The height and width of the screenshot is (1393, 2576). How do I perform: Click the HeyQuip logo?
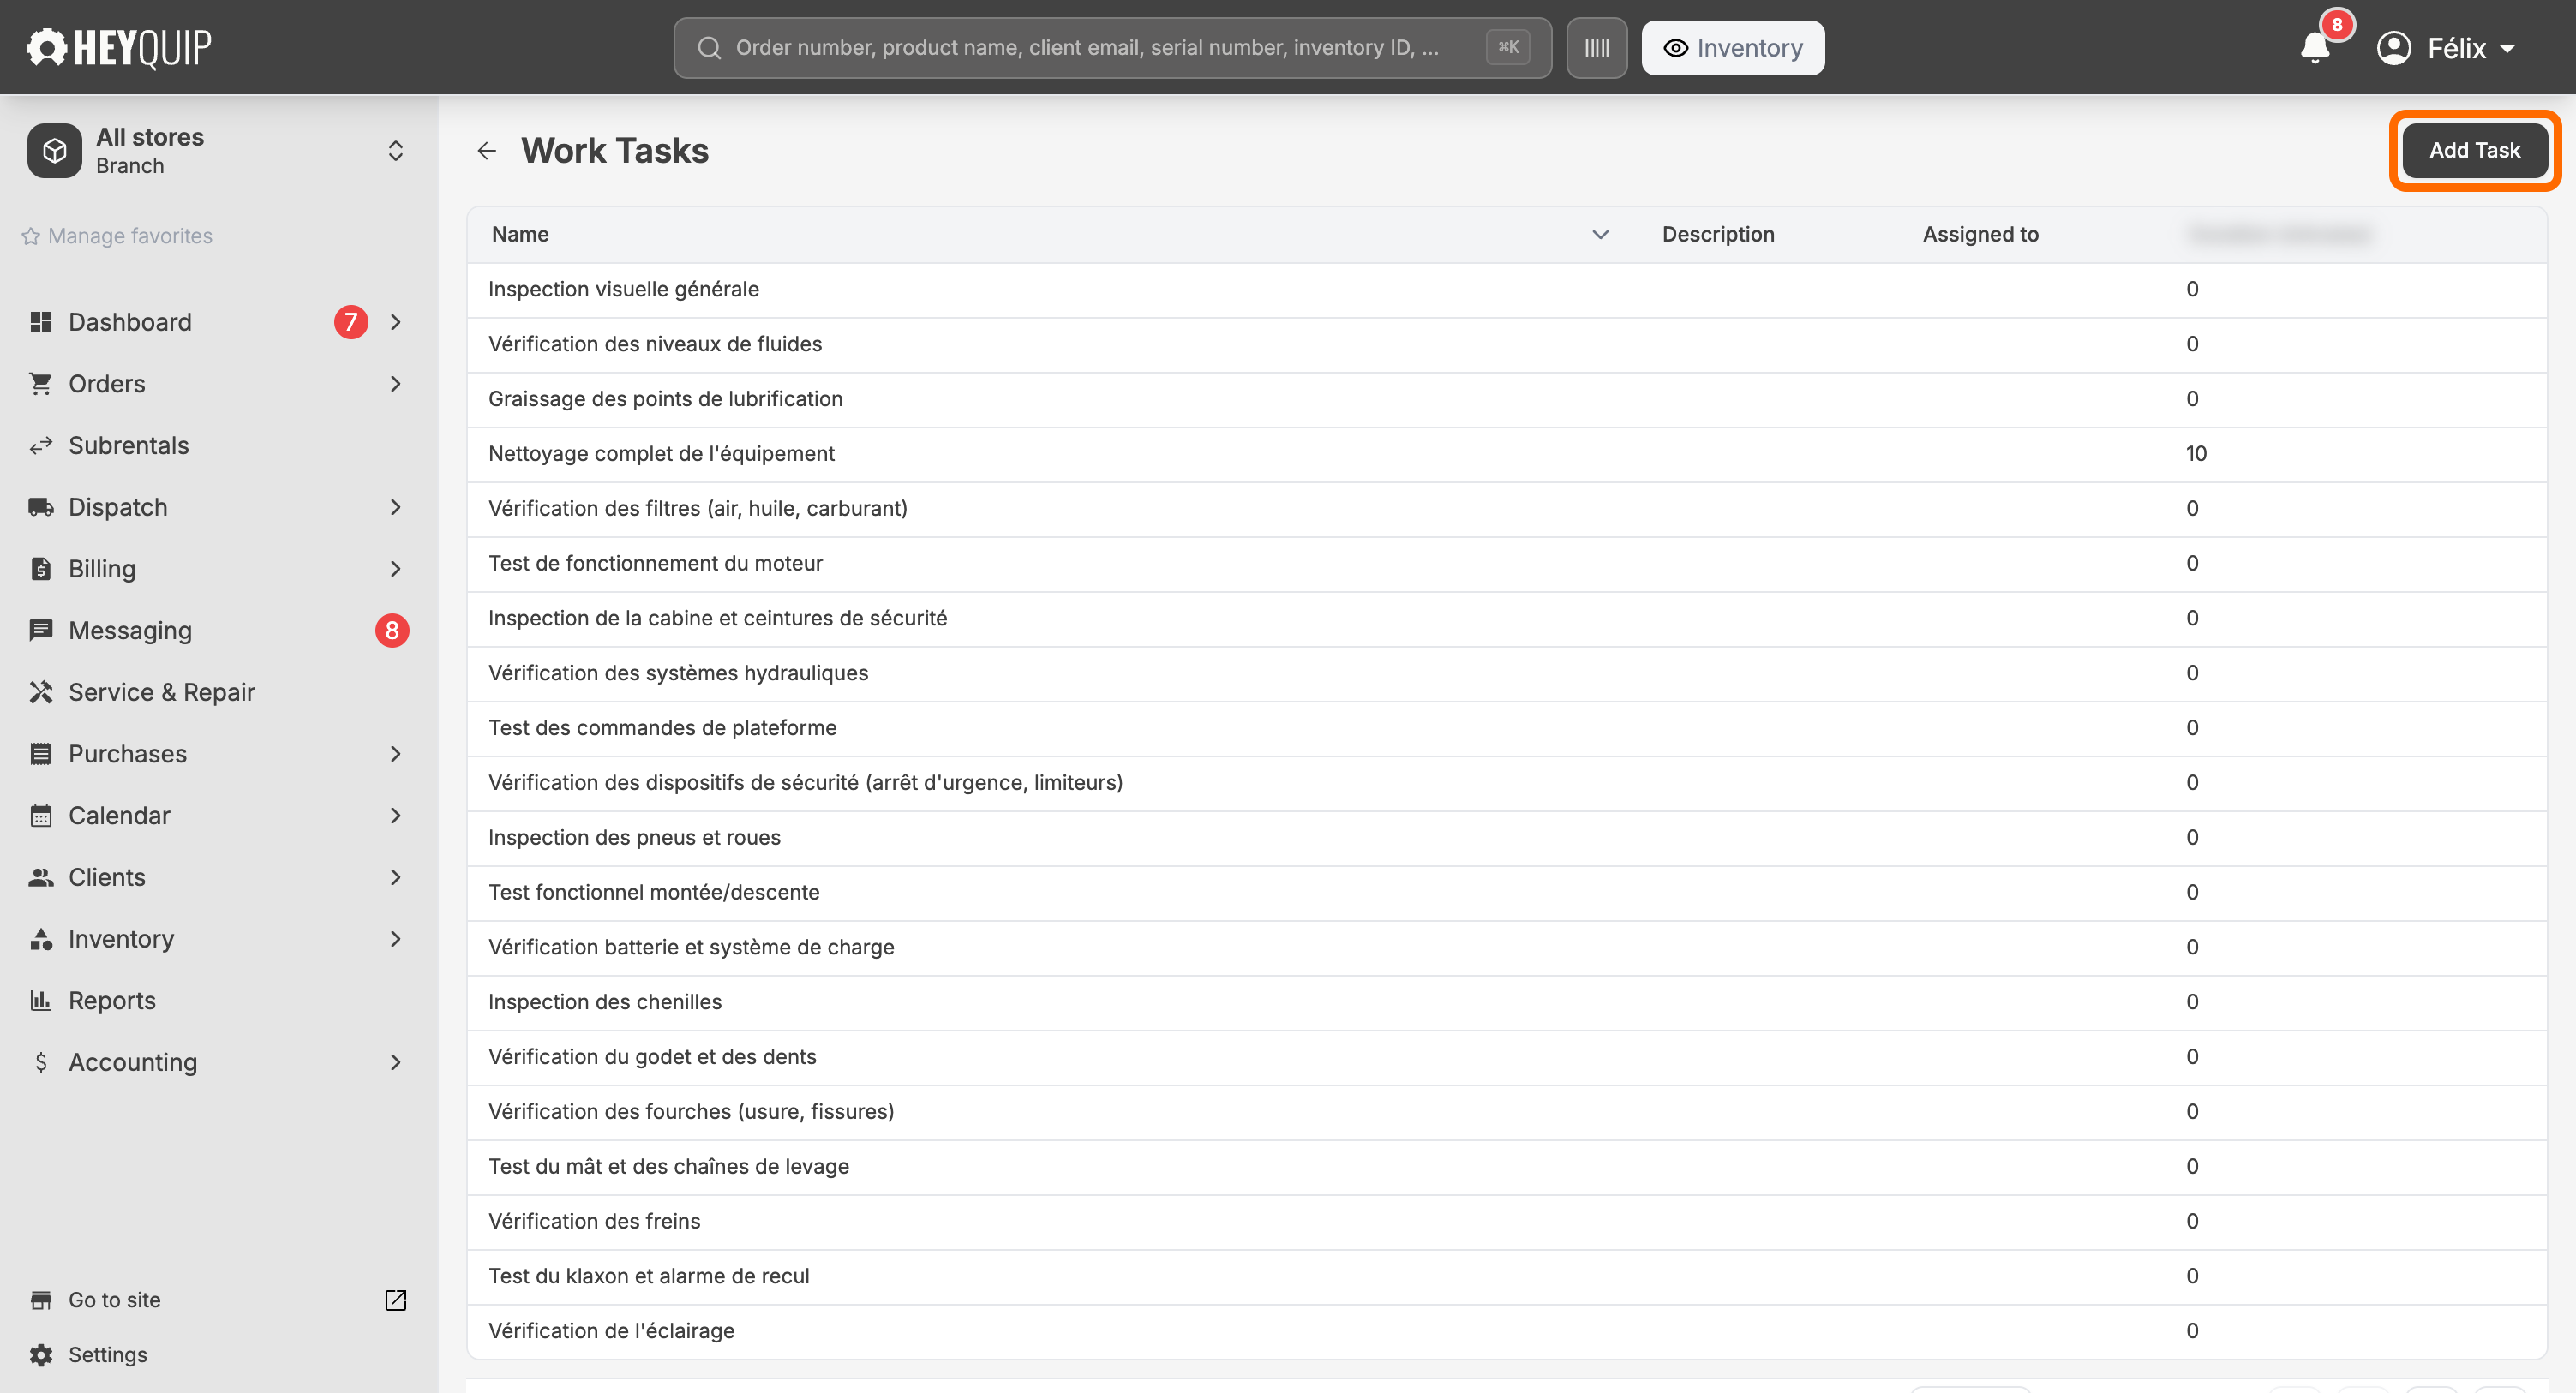pyautogui.click(x=119, y=47)
